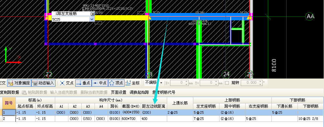The height and width of the screenshot is (127, 324).
Task: Select row 2 右支座钢筋 cell 5⌀25
Action: [258, 119]
